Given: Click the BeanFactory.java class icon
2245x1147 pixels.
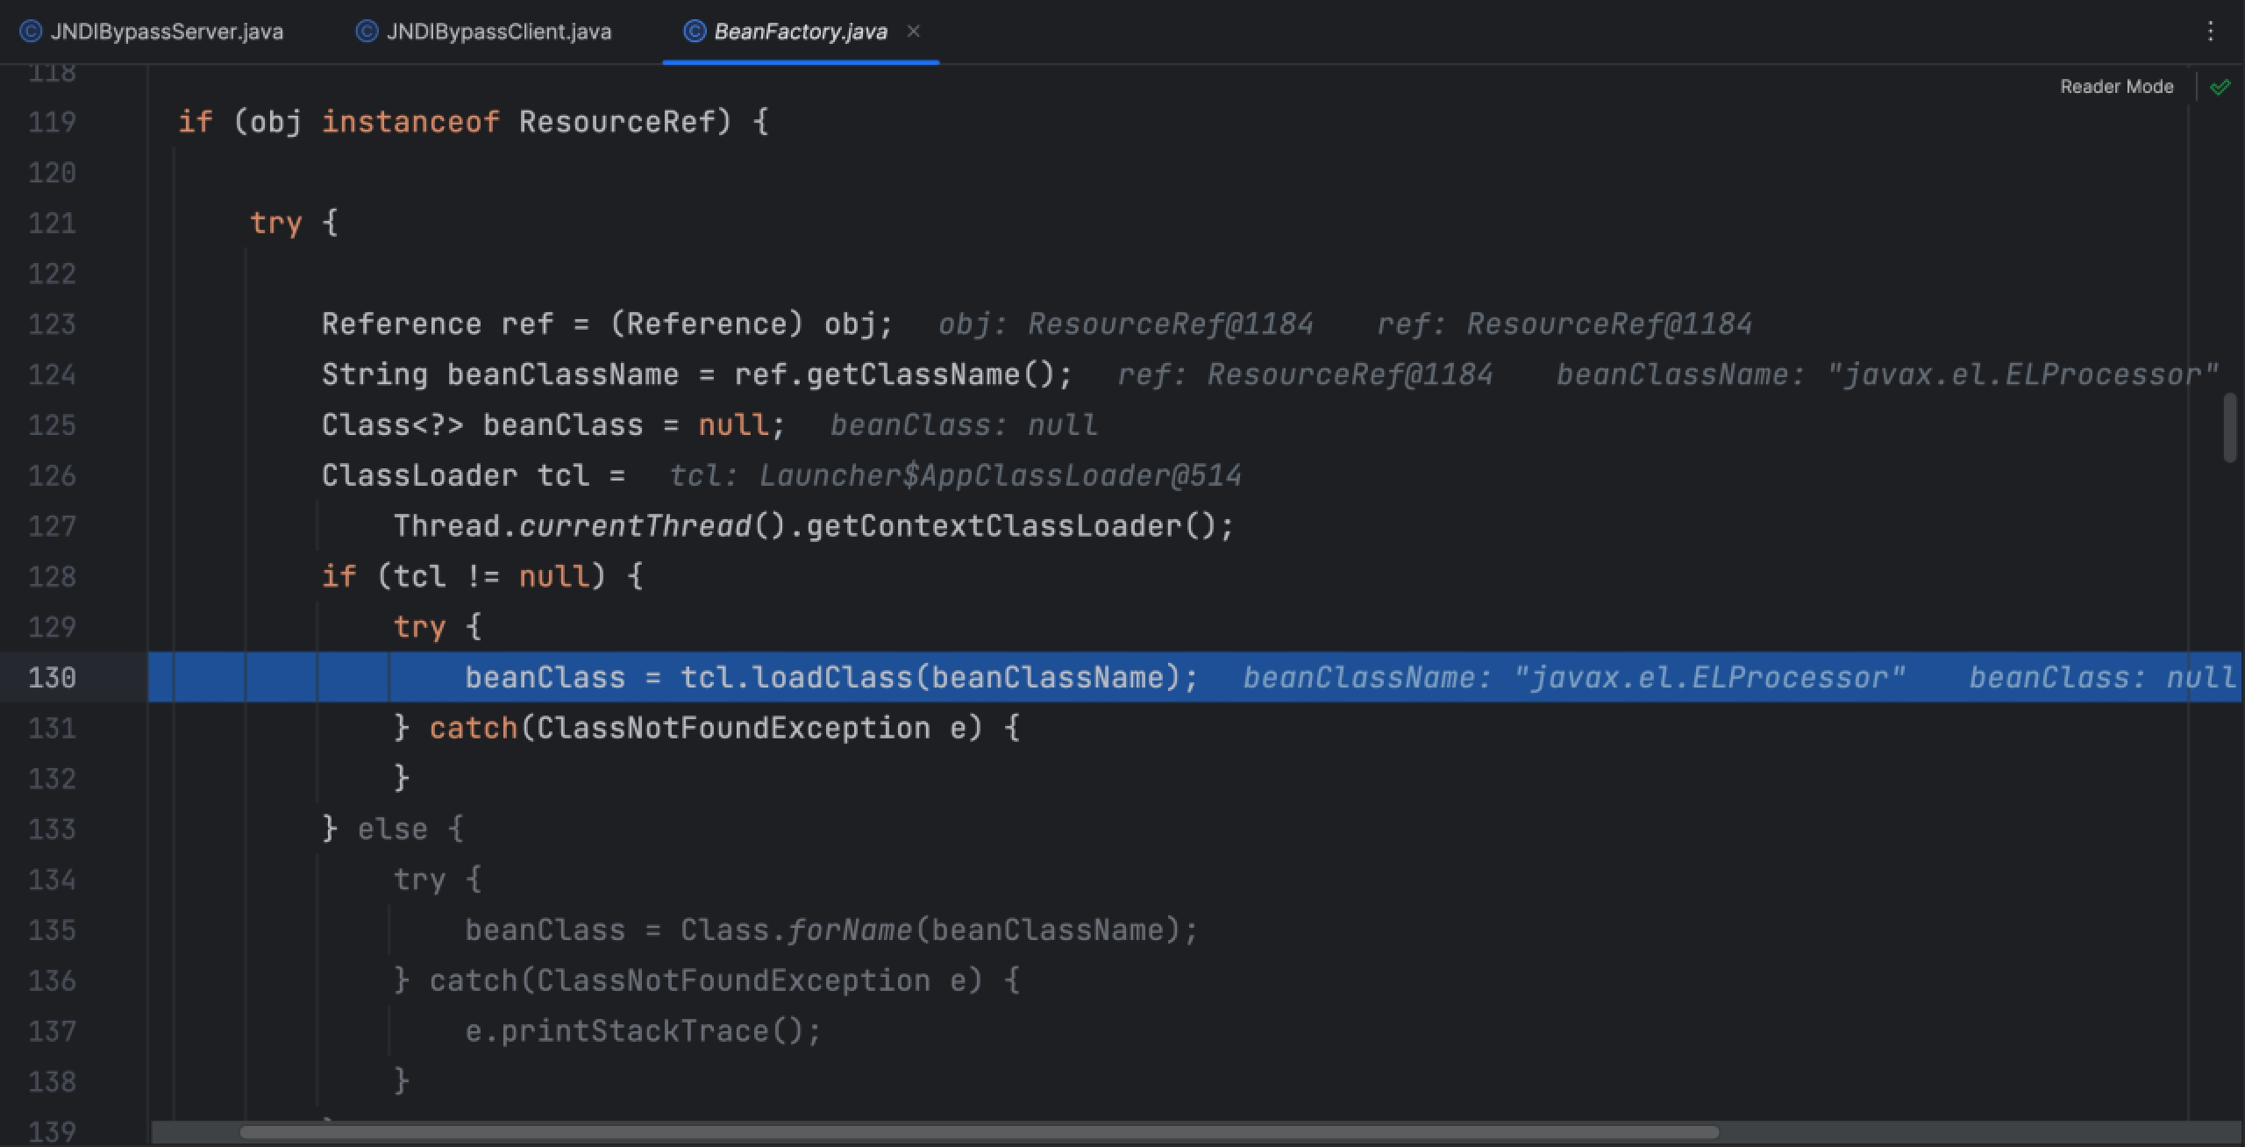Looking at the screenshot, I should (x=695, y=32).
